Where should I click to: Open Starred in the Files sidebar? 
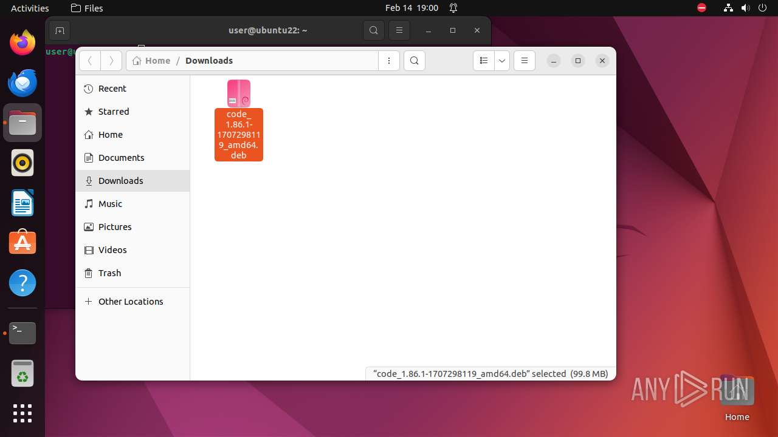point(133,112)
